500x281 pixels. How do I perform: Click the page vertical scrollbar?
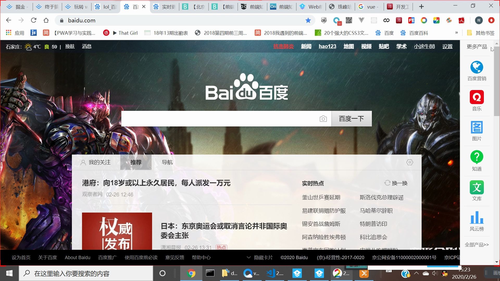coord(496,81)
